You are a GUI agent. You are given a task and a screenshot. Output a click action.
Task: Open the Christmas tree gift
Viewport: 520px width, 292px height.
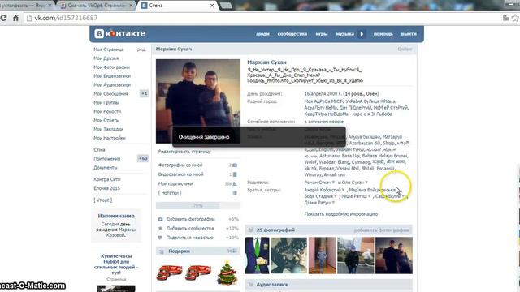pyautogui.click(x=227, y=272)
